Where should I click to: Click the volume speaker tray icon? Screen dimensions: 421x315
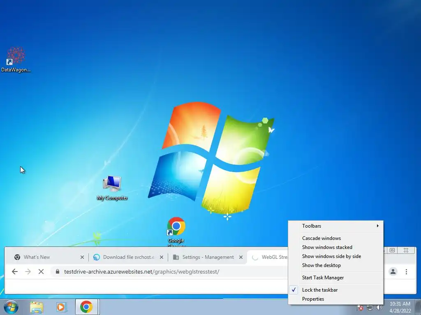point(379,308)
